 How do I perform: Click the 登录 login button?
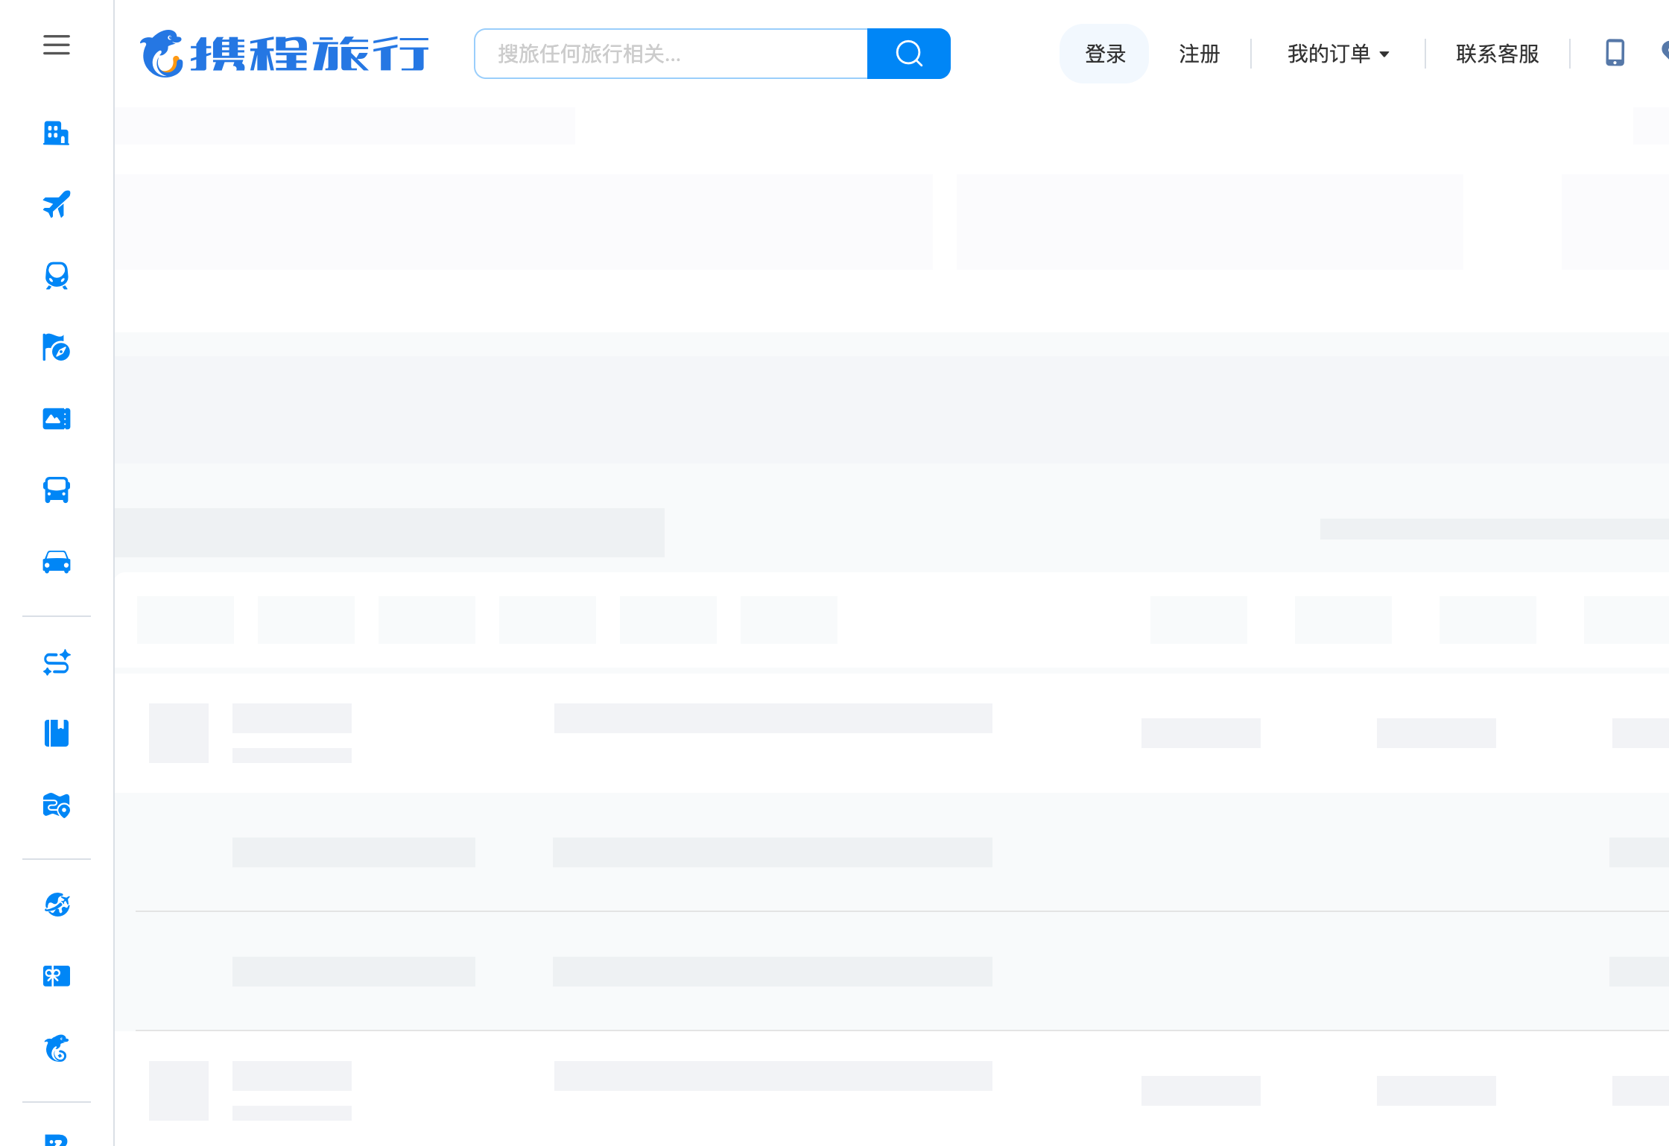point(1105,54)
